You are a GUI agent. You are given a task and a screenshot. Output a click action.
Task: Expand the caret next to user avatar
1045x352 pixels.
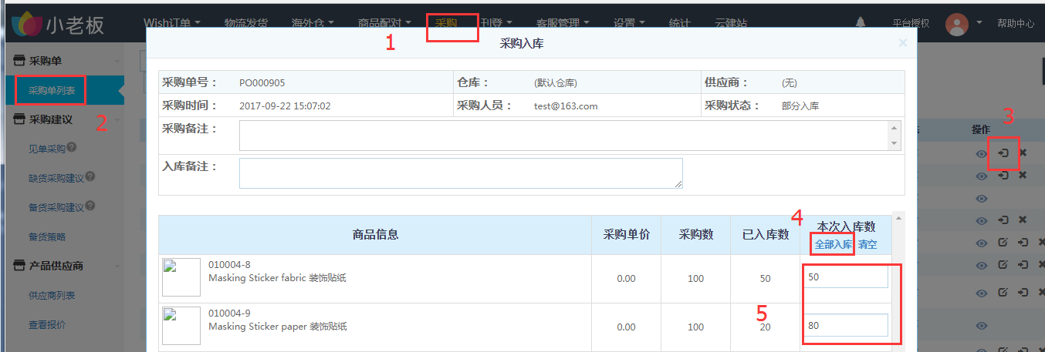[x=979, y=23]
